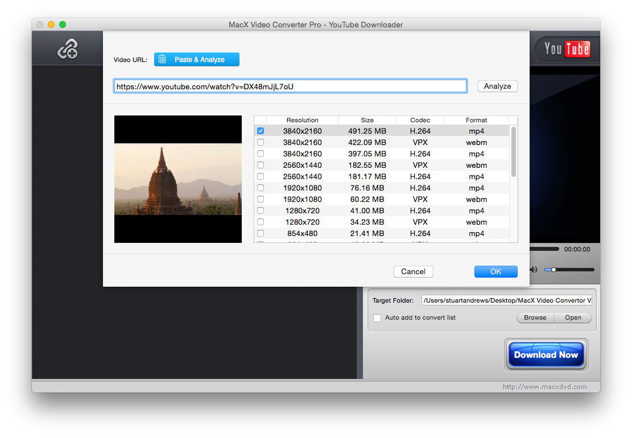Click the 60.22 MB size cell
Viewport: 632px width, 438px height.
pyautogui.click(x=367, y=199)
